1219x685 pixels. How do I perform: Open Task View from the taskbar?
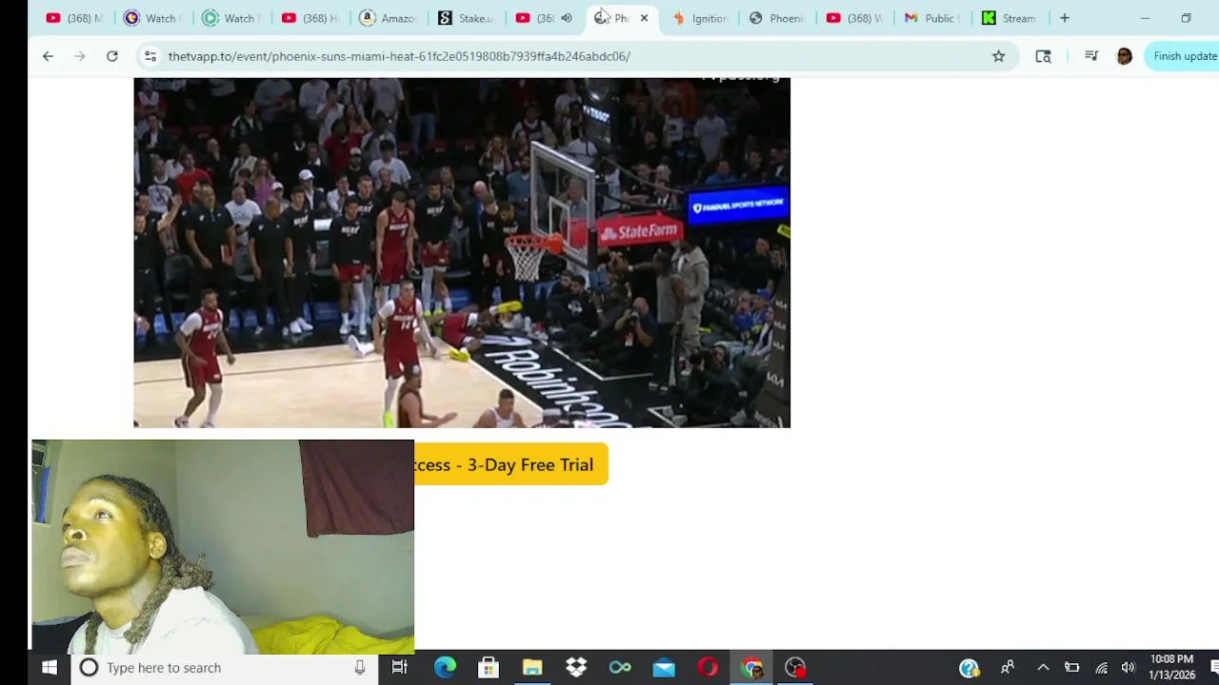point(400,668)
